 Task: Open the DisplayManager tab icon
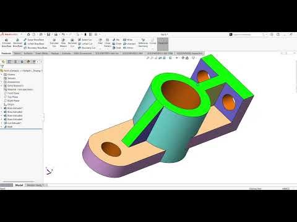(x=28, y=62)
